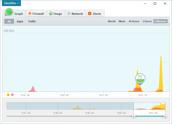Click the 9:51:15 time axis label
Screen dimensions: 172x124
click(143, 95)
